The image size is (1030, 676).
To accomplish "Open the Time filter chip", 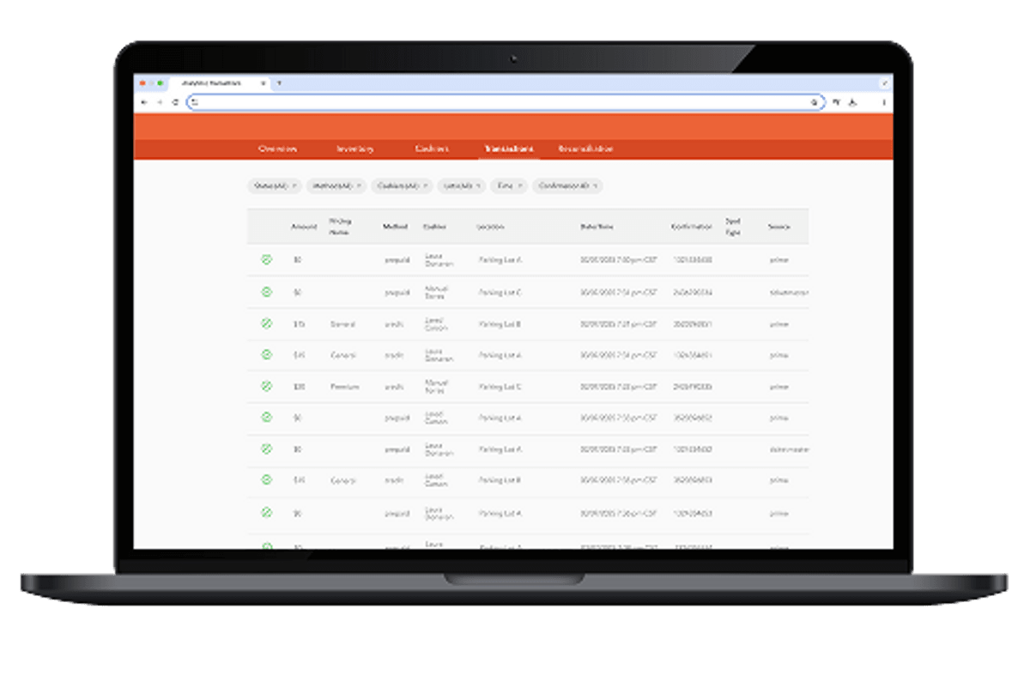I will [x=508, y=186].
